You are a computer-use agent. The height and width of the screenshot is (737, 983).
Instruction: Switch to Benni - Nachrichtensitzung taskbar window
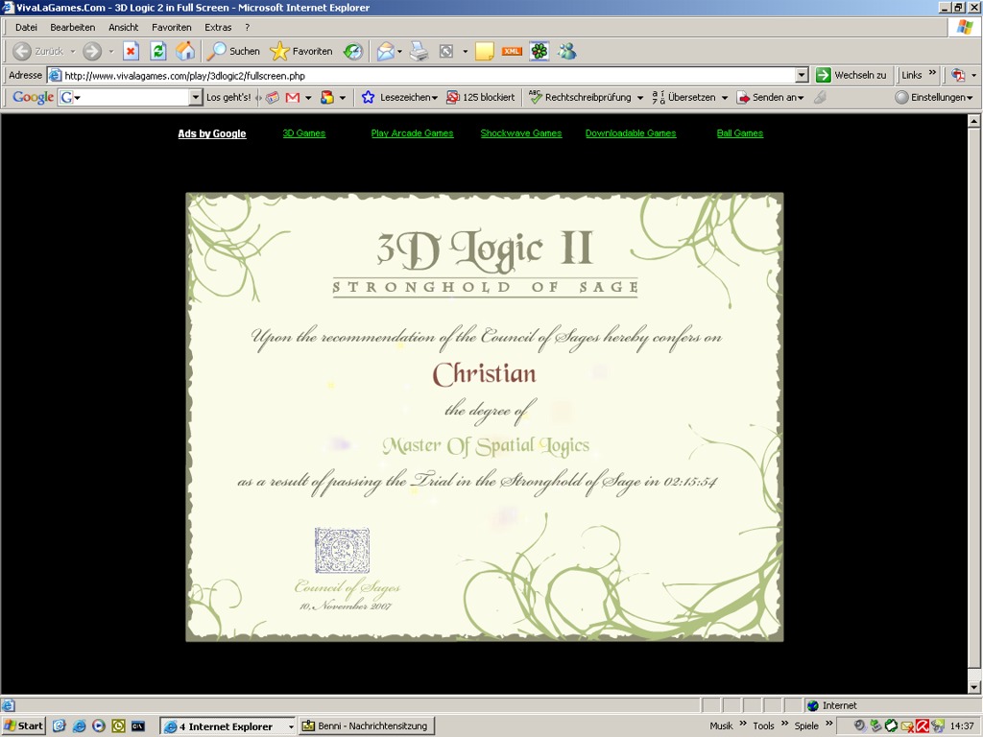click(x=366, y=726)
